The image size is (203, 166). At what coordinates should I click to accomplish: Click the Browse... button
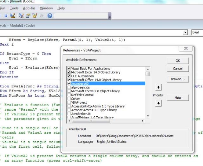pyautogui.click(x=178, y=79)
